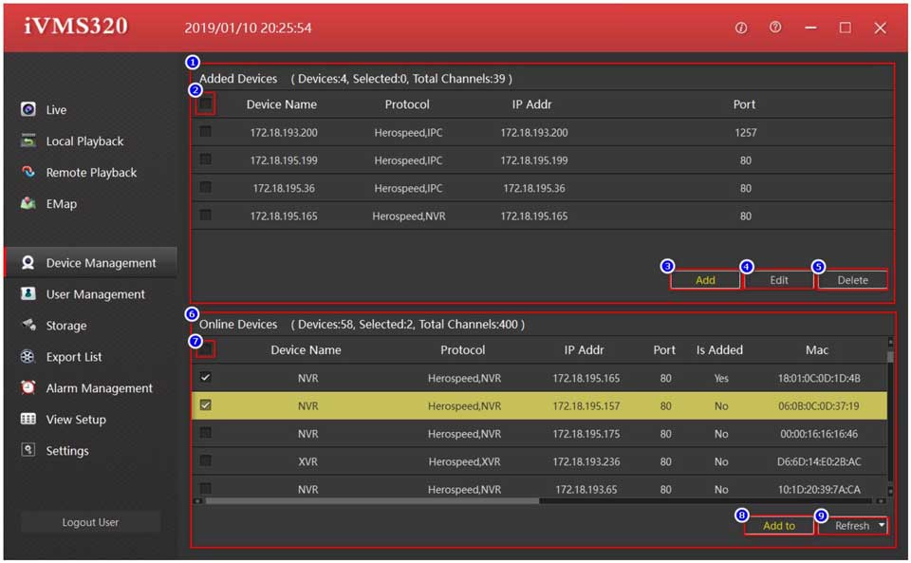Tick the checkbox for the XVR device

[205, 461]
